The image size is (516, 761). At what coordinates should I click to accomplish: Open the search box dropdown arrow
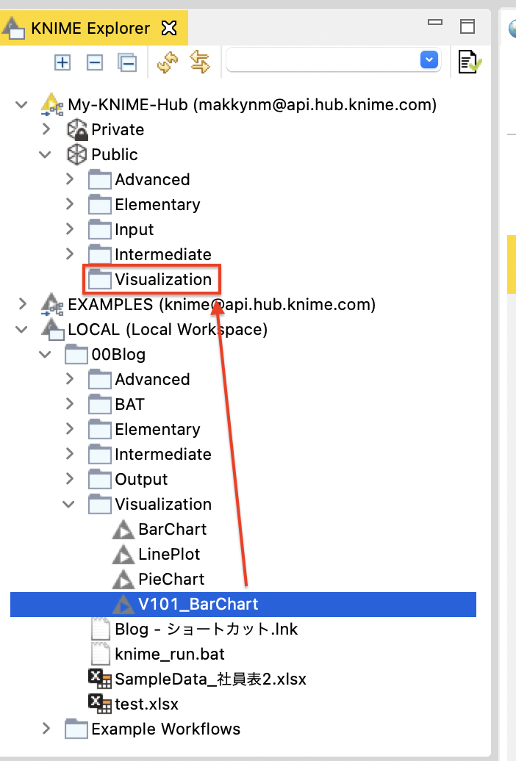[x=429, y=59]
